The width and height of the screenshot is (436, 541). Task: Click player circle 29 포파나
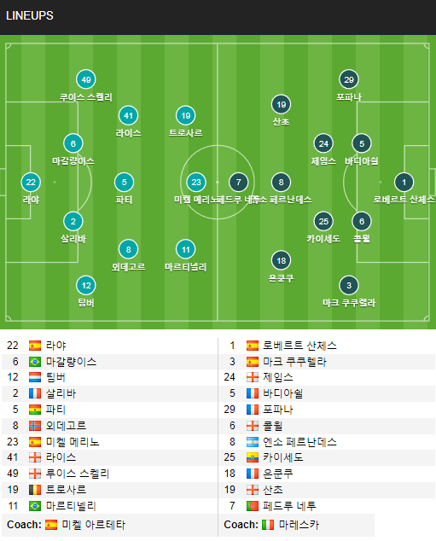[349, 79]
